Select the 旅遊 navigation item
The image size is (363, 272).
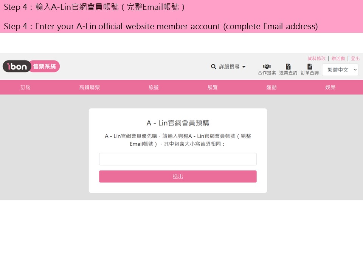[x=154, y=87]
